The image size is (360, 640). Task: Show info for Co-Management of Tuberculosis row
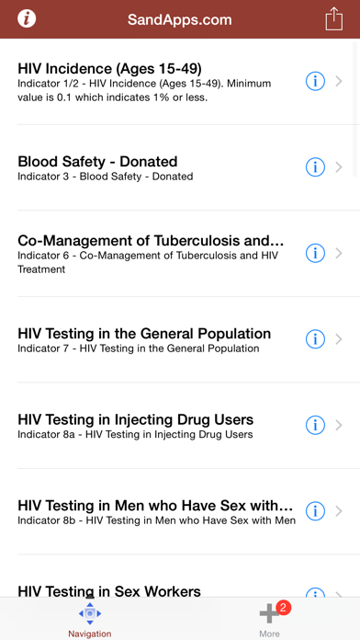(x=315, y=254)
